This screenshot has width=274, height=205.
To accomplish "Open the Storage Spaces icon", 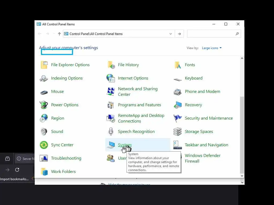I will tap(178, 132).
